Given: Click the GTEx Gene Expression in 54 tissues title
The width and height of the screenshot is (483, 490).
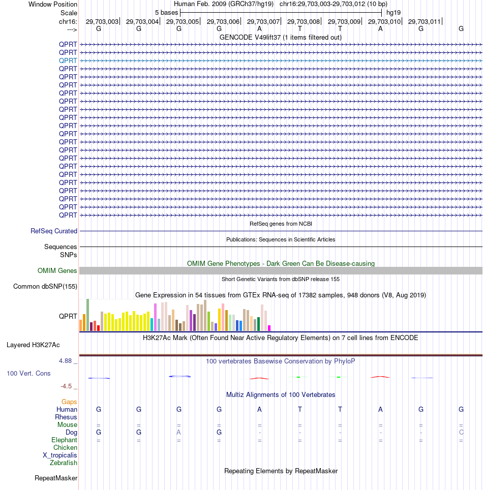Looking at the screenshot, I should [x=281, y=295].
